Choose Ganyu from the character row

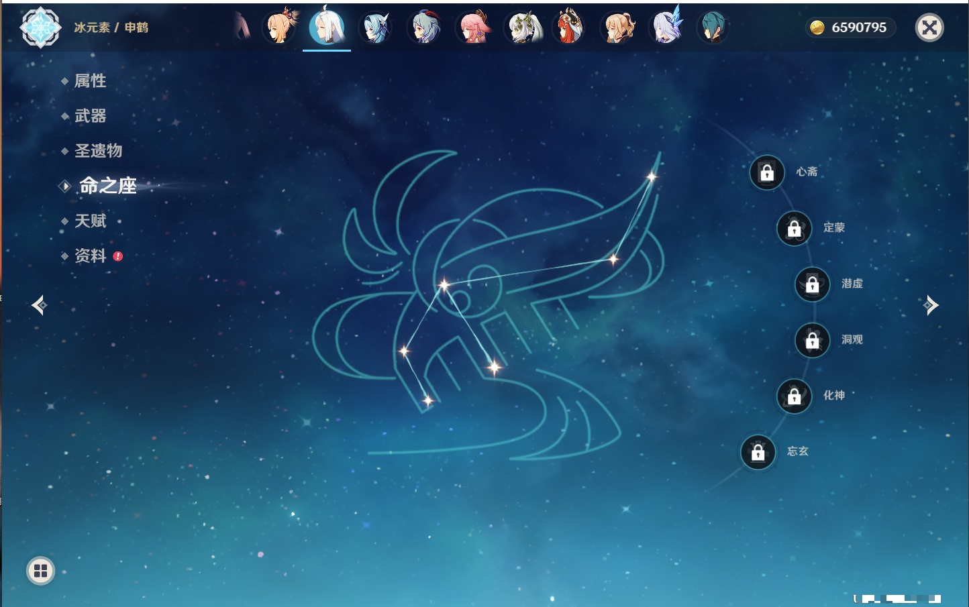425,27
